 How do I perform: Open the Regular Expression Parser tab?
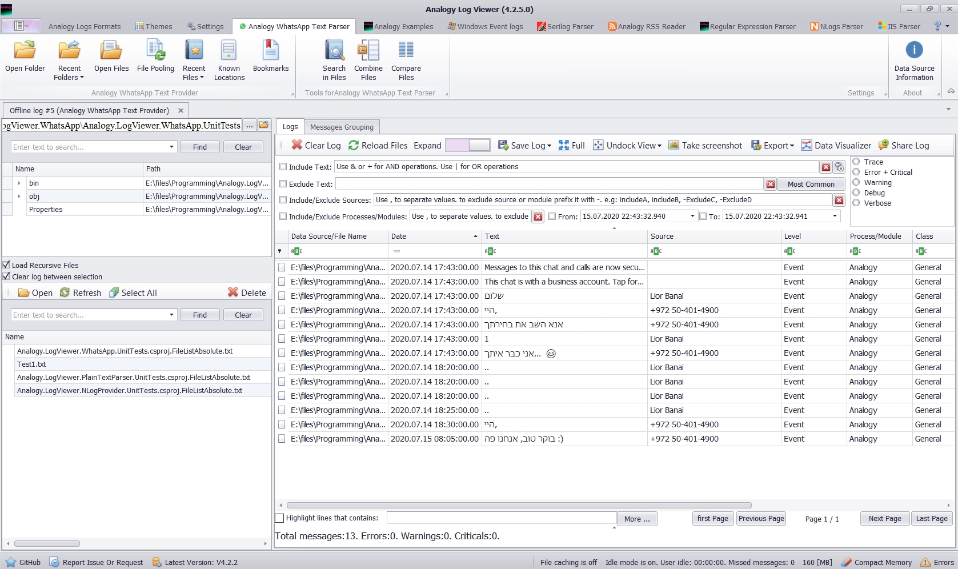[x=748, y=26]
